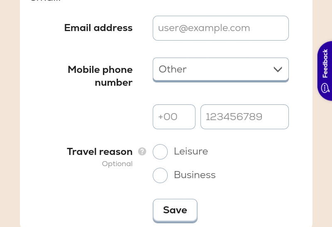Select the Leisure radio button
The height and width of the screenshot is (227, 332).
pyautogui.click(x=160, y=152)
